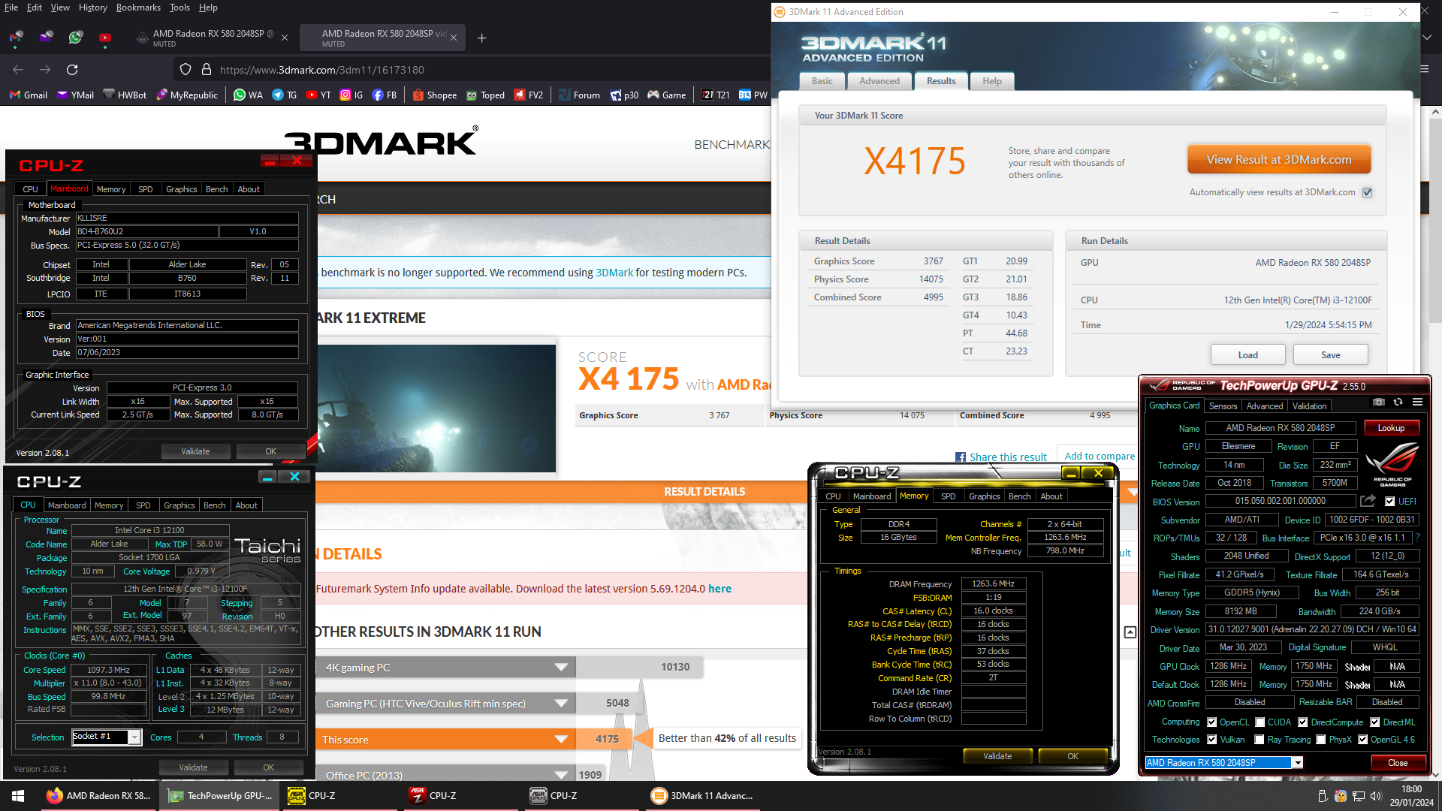Open Graphics tab in yellow CPU-Z window

984,496
